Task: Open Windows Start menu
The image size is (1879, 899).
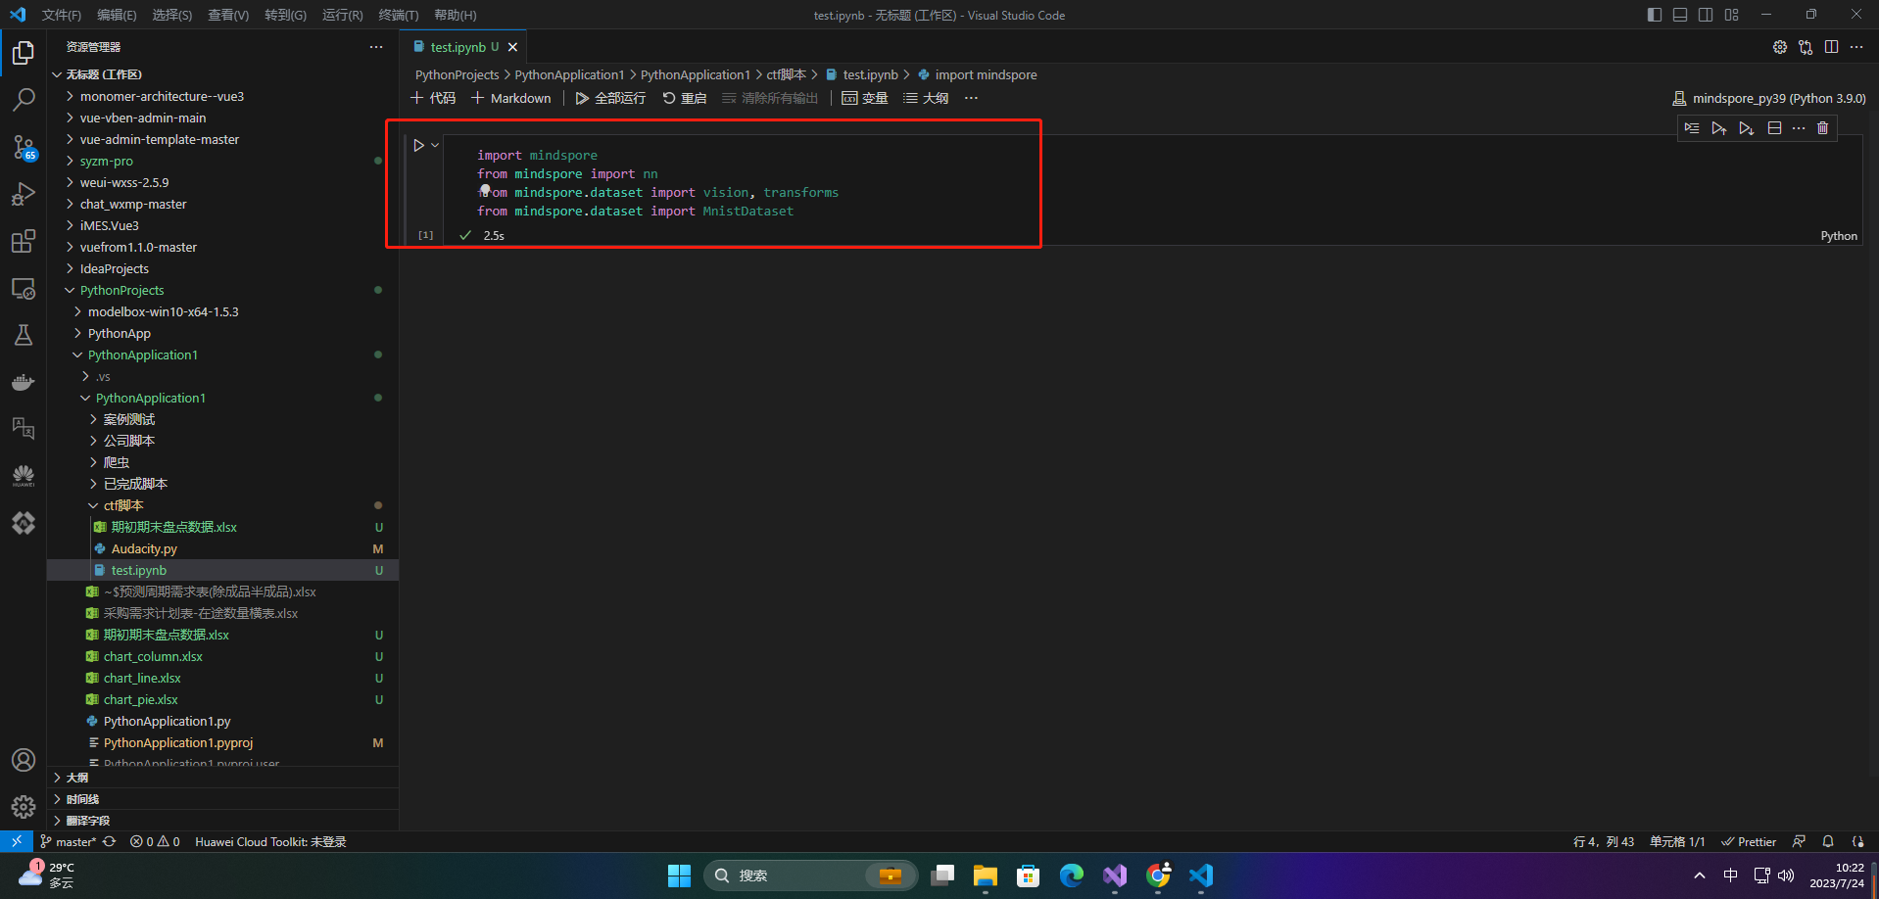Action: coord(679,875)
